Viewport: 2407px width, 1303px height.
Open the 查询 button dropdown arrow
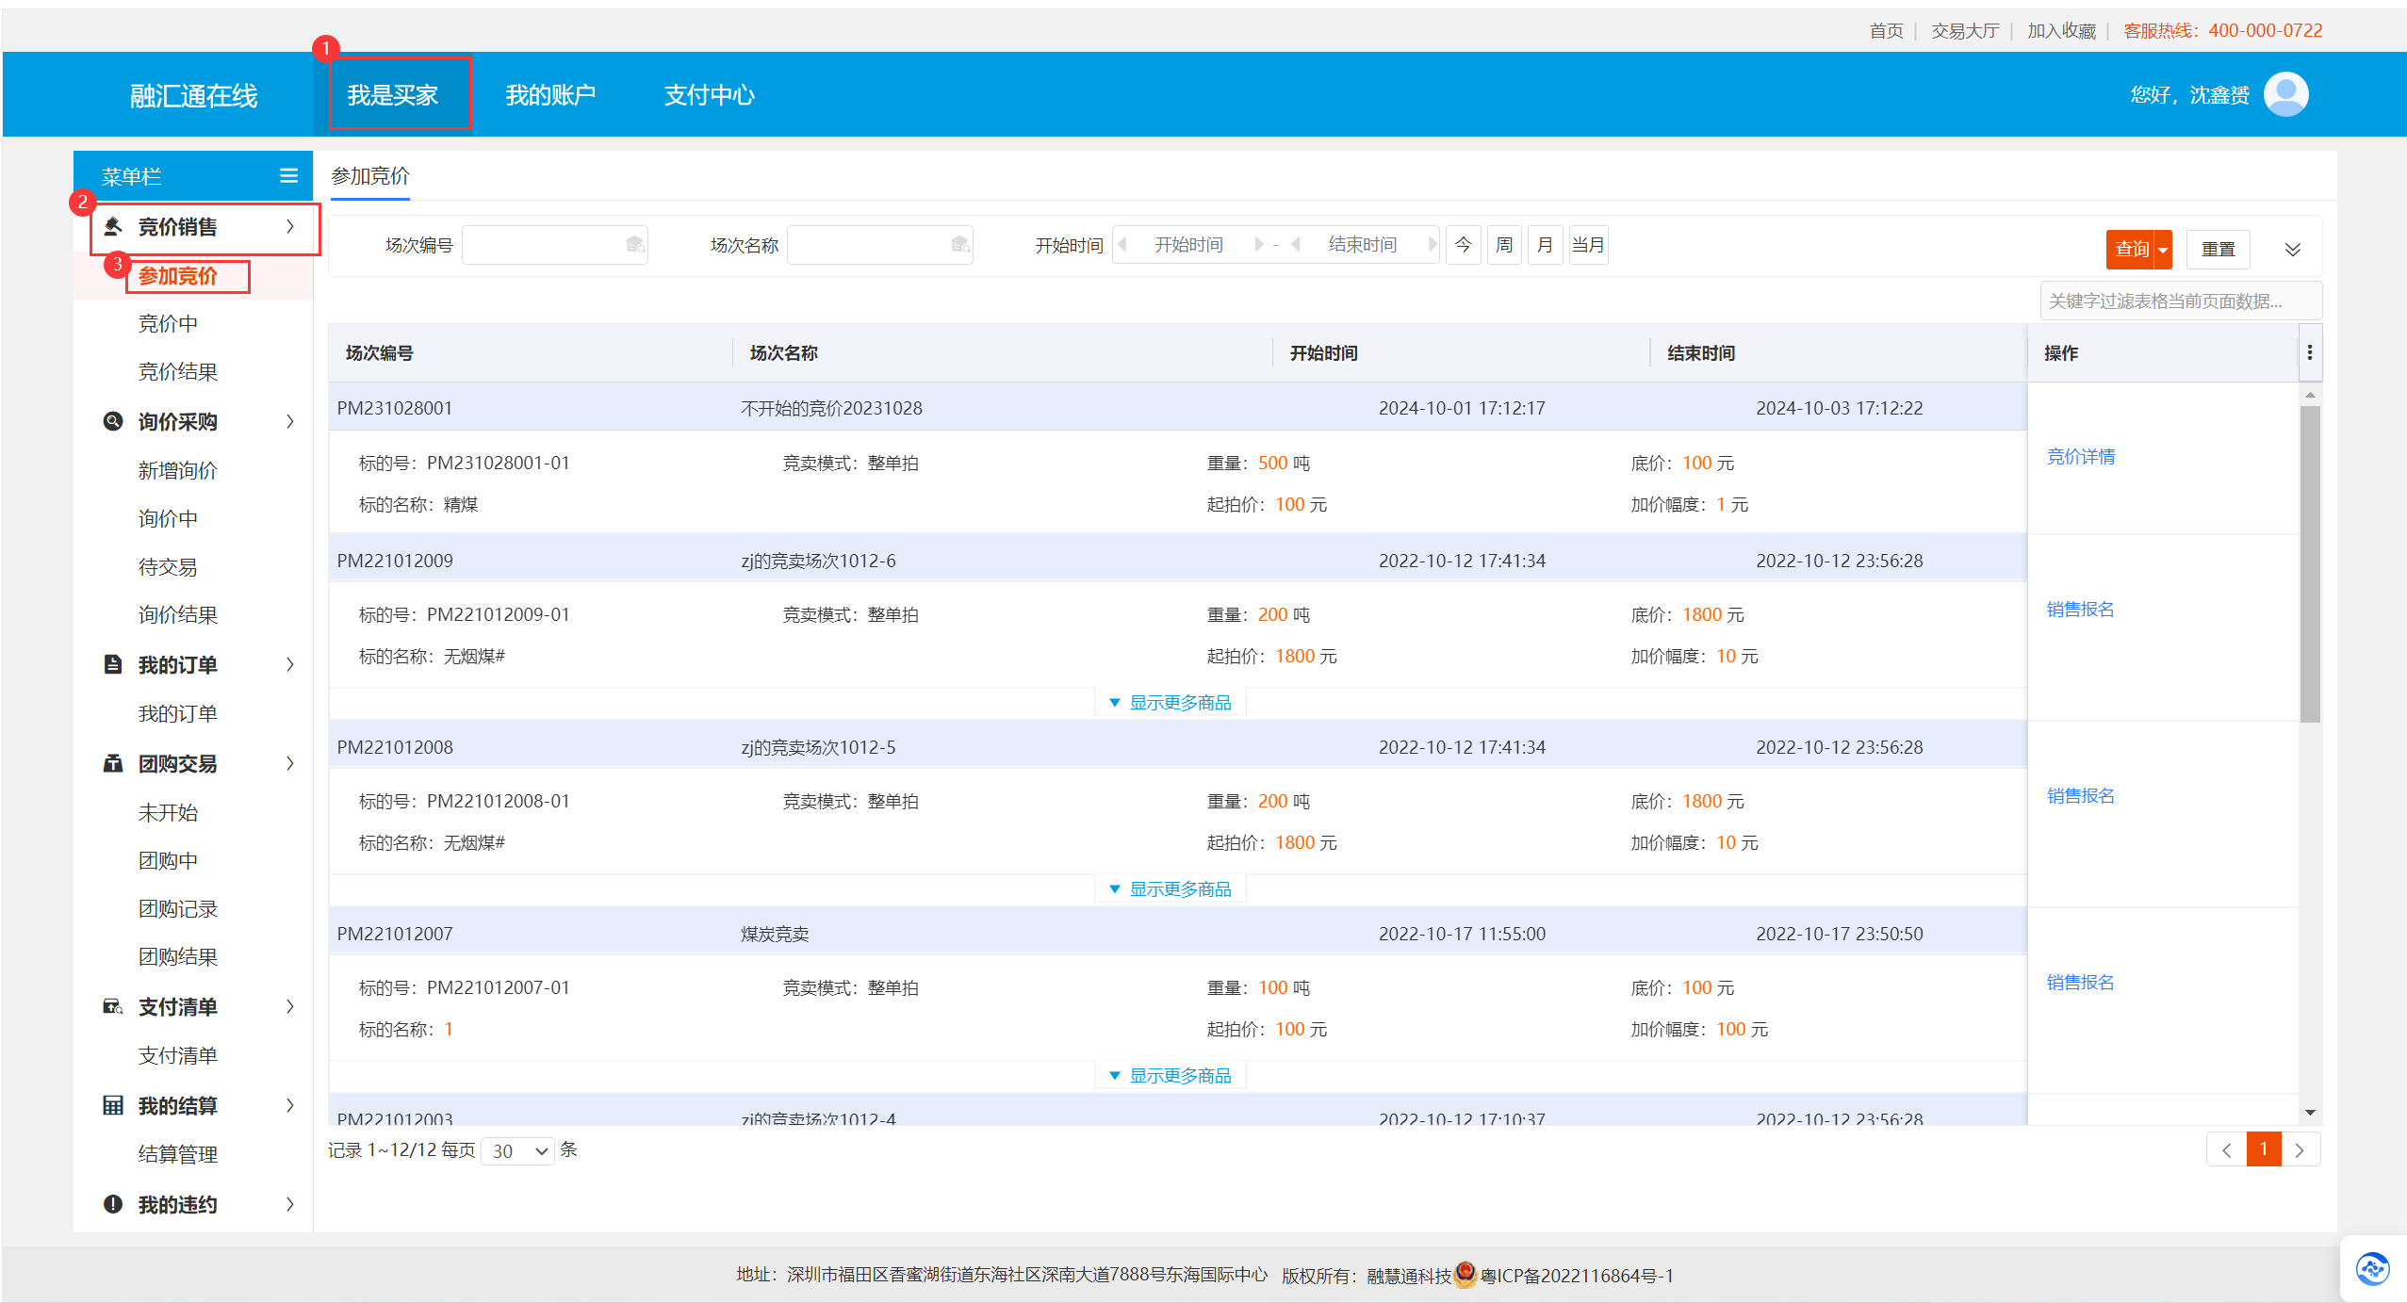click(2163, 250)
